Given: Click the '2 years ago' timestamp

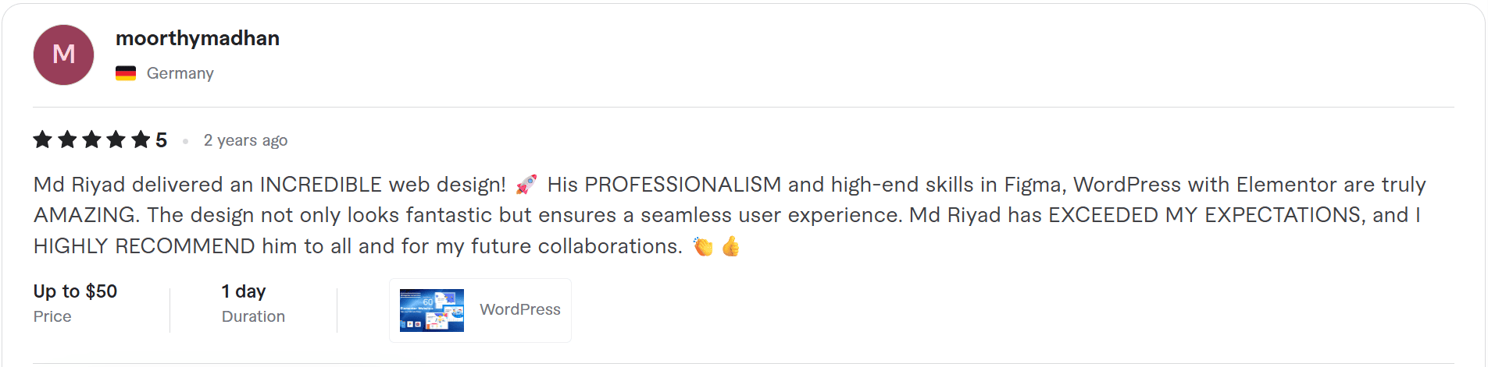Looking at the screenshot, I should click(x=245, y=140).
